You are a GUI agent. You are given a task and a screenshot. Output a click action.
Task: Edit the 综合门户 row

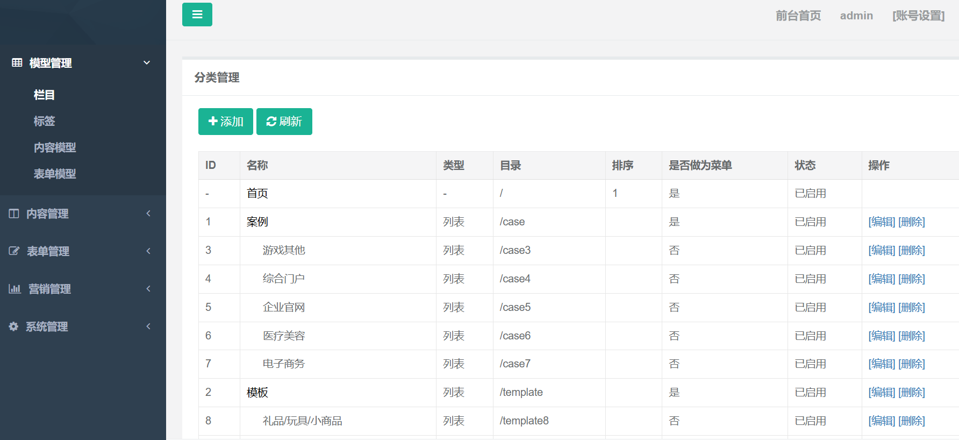tap(882, 279)
